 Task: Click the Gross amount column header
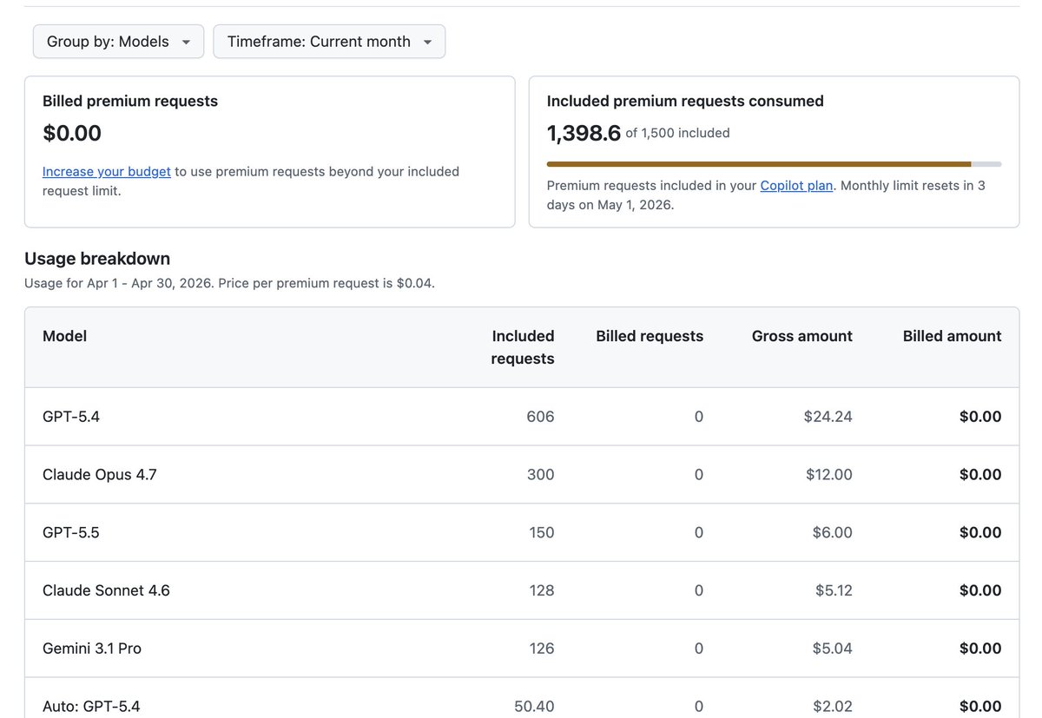[x=802, y=336]
